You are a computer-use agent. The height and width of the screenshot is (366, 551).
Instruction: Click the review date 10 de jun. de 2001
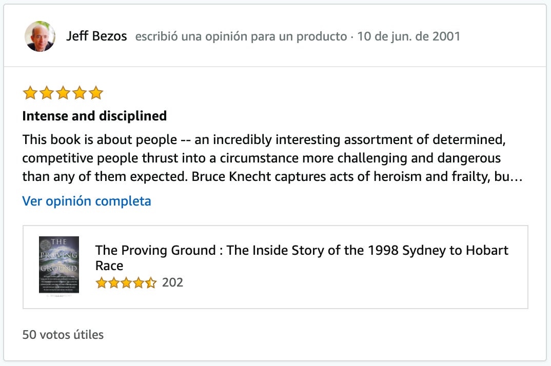(408, 36)
